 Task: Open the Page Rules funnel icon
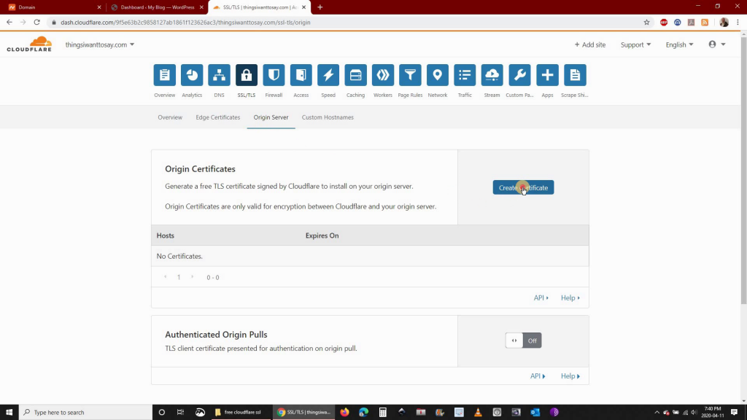[x=410, y=75]
